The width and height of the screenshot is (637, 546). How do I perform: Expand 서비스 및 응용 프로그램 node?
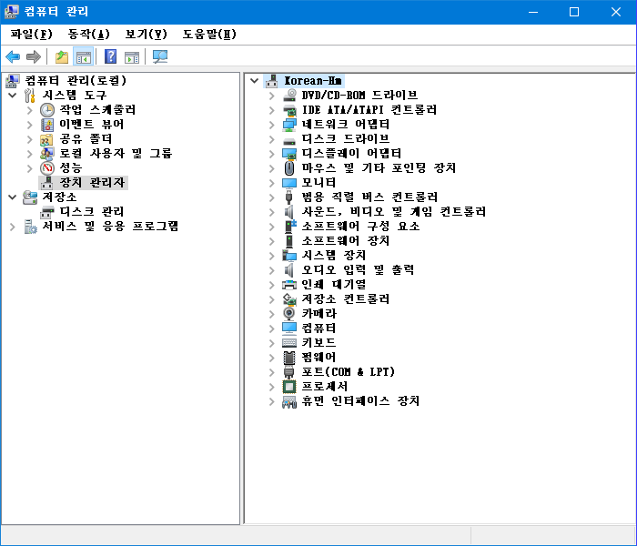[13, 227]
